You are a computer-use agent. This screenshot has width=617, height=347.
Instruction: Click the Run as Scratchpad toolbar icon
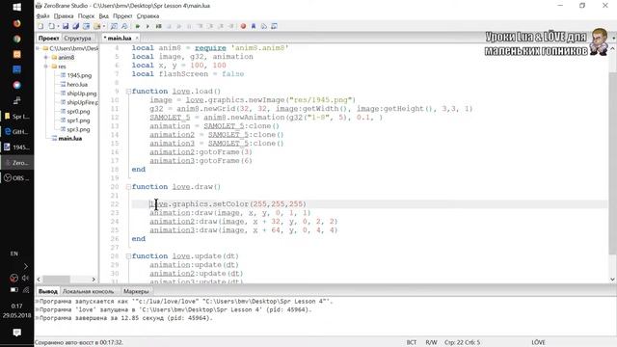158,26
